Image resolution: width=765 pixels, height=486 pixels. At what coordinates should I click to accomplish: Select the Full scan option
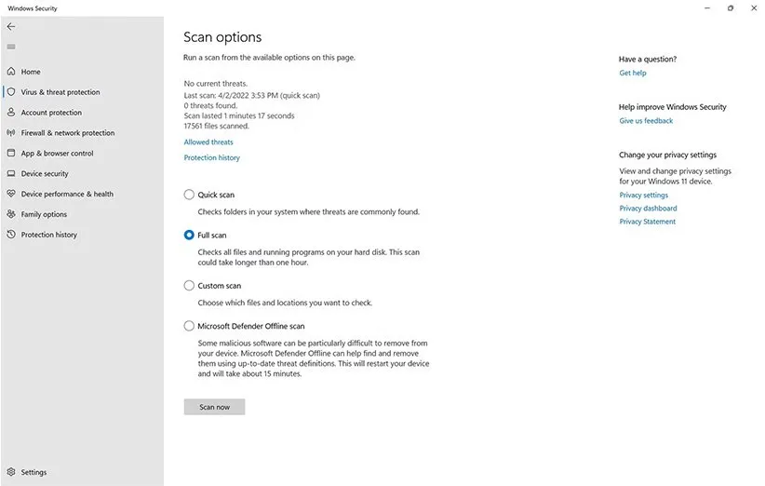[x=190, y=236]
